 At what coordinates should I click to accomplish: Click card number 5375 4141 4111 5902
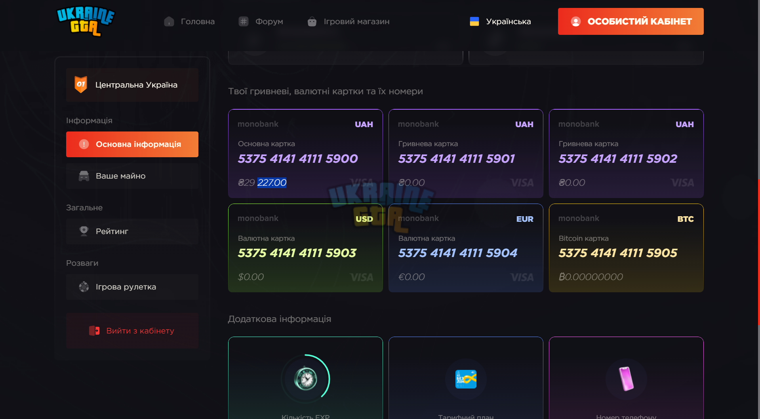[618, 159]
